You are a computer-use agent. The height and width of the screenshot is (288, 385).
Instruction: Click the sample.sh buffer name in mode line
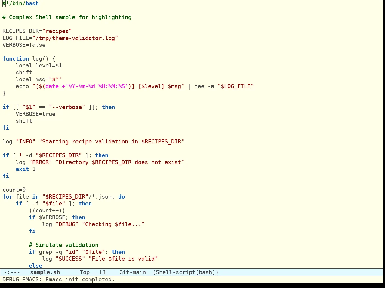coord(45,272)
